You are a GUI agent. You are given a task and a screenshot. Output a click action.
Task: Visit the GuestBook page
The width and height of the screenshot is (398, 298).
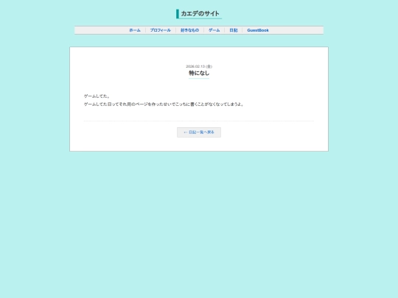(x=258, y=30)
